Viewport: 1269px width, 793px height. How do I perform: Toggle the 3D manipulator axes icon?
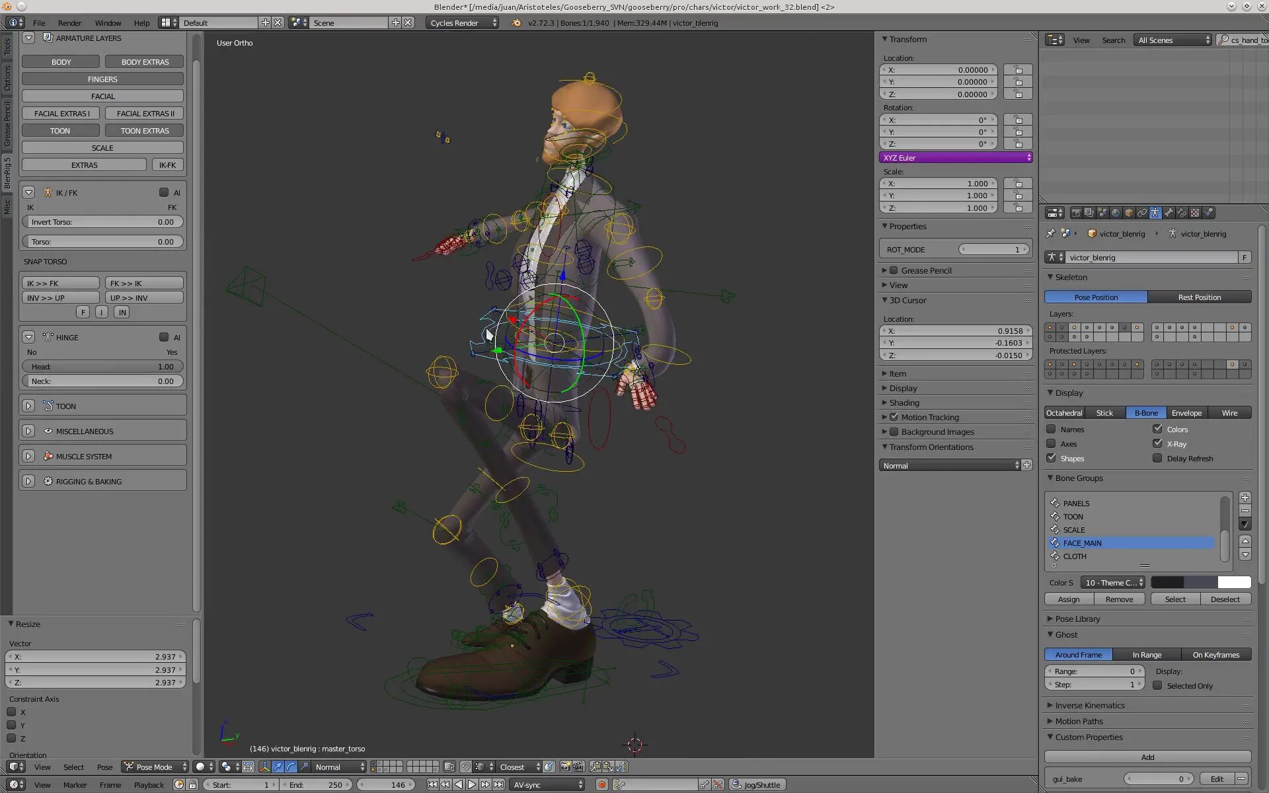tap(264, 767)
